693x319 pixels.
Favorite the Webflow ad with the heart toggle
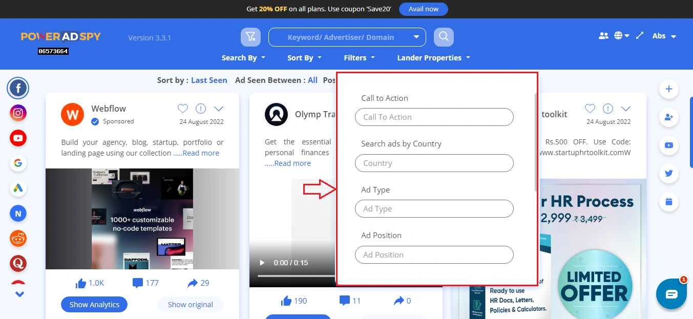coord(183,109)
